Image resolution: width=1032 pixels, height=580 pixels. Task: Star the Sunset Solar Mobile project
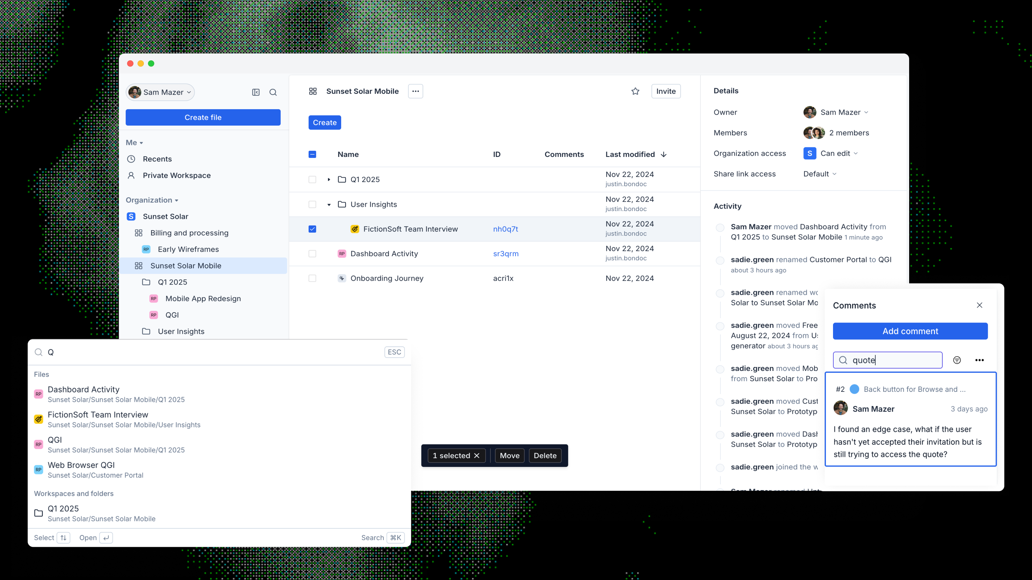[x=635, y=91]
